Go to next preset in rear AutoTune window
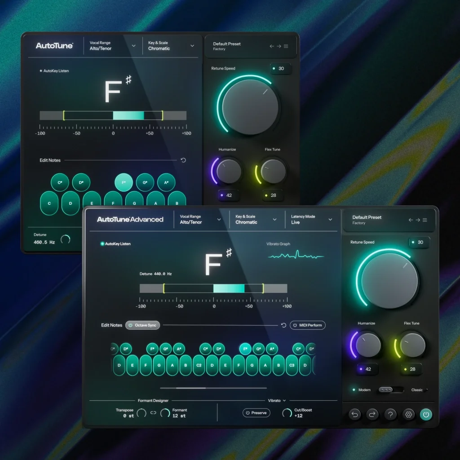460x460 pixels. point(279,46)
